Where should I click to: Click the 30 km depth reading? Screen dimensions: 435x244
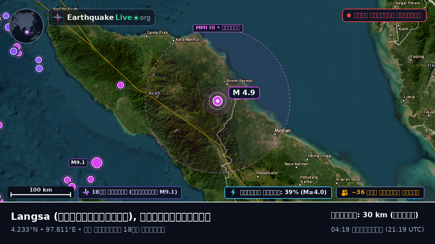tap(374, 215)
